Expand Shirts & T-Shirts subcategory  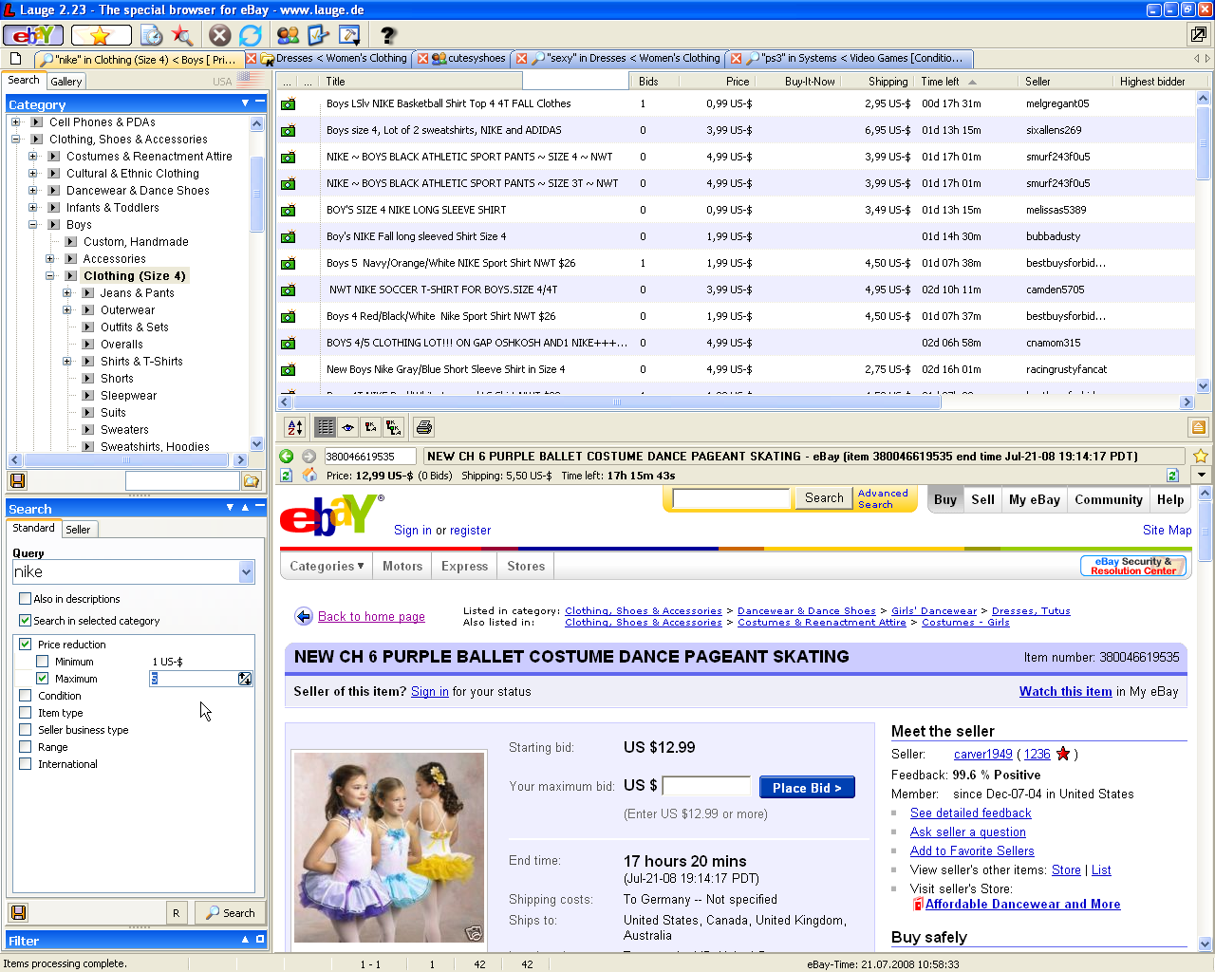[x=66, y=362]
